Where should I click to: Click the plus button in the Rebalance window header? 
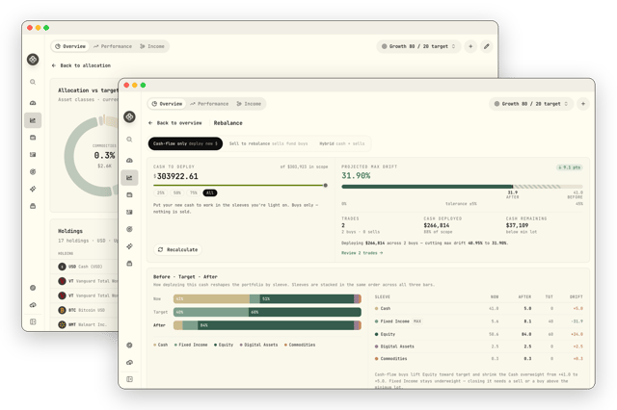[583, 104]
